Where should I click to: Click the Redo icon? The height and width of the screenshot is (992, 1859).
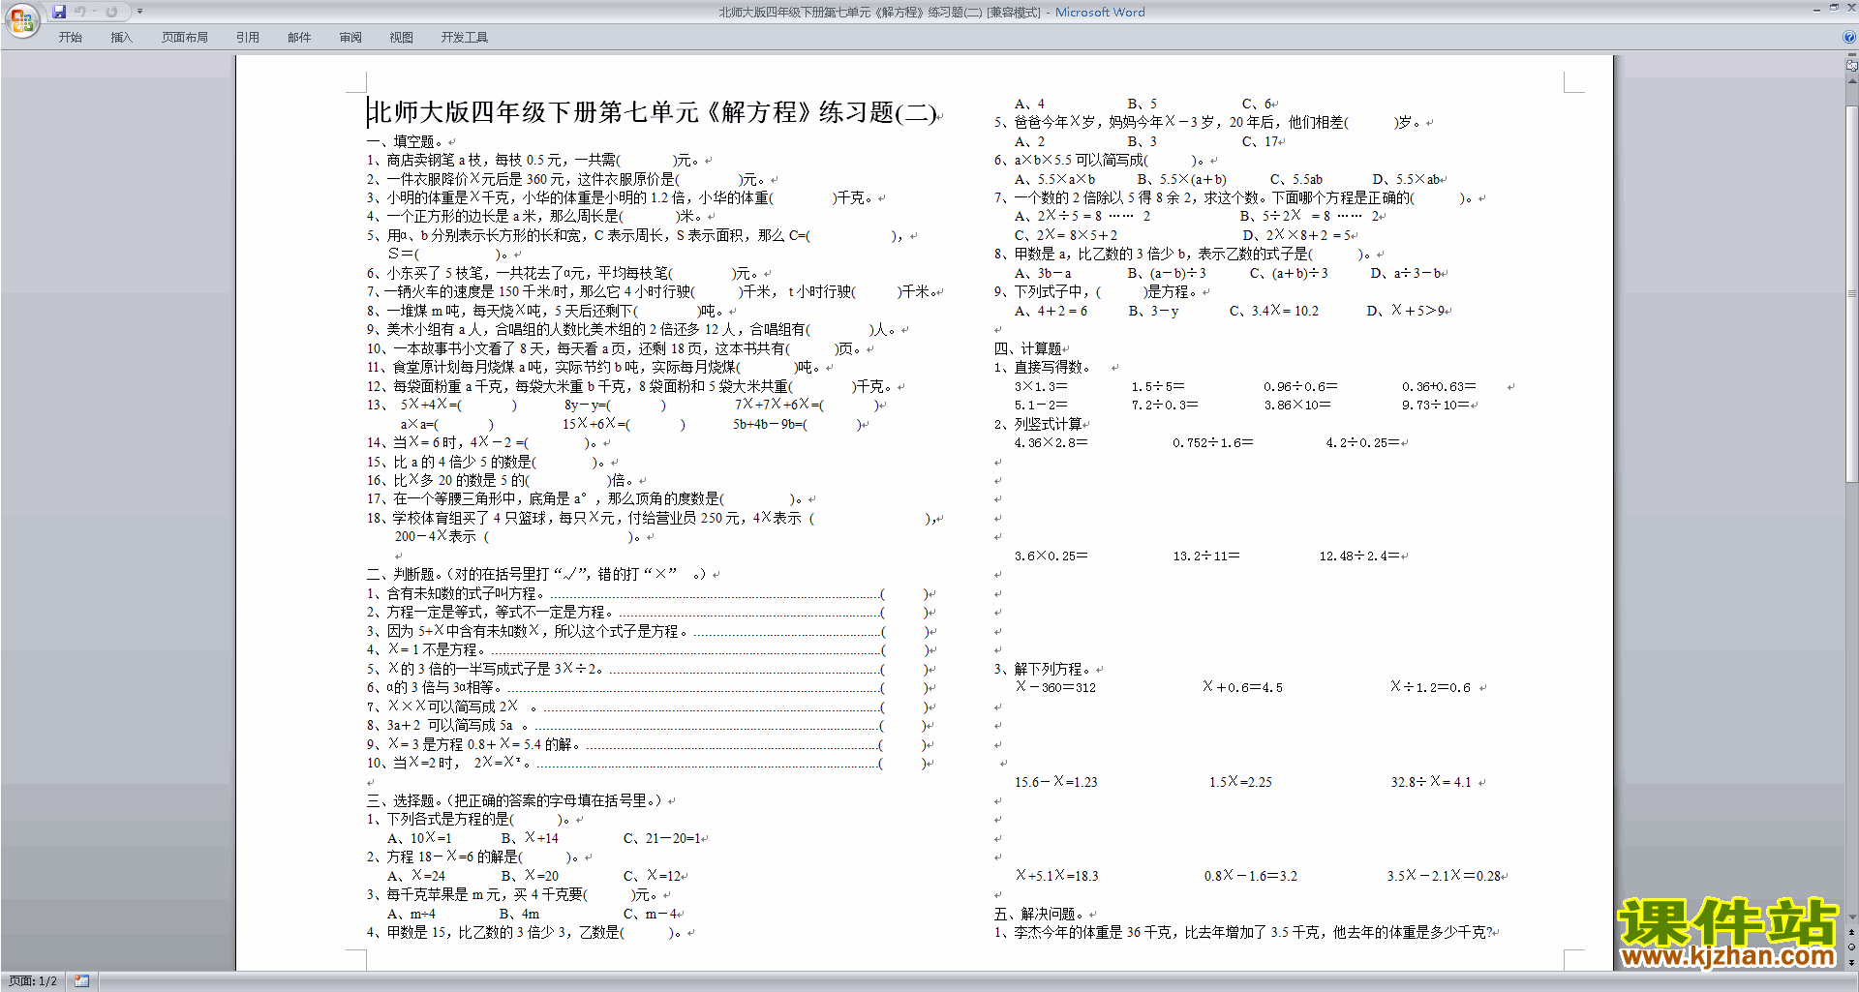(111, 12)
